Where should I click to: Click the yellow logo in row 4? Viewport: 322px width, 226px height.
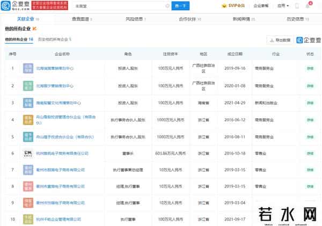[x=28, y=120]
